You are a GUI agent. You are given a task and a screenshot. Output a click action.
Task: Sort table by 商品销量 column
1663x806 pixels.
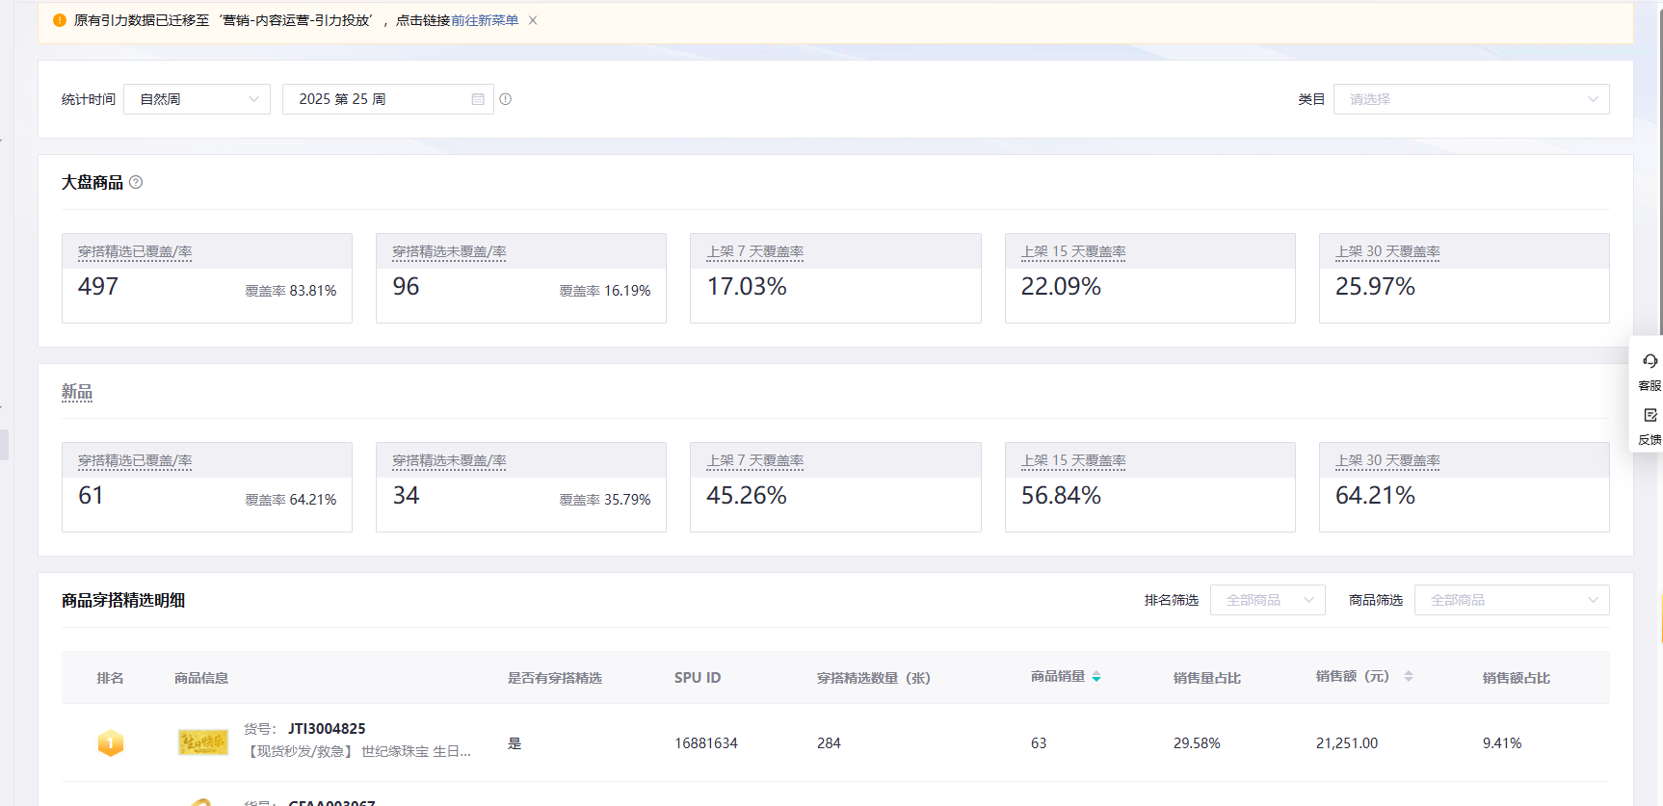1096,677
